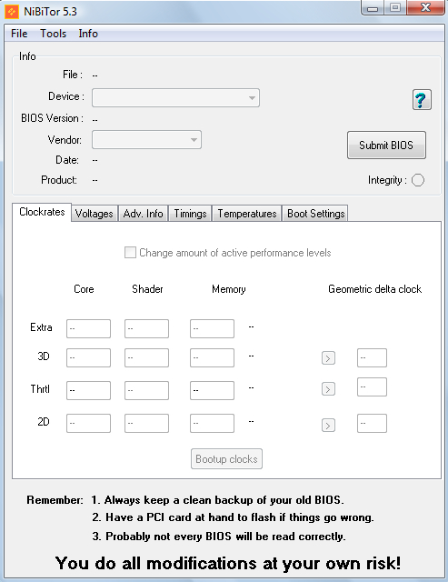This screenshot has width=448, height=582.
Task: Switch to the Voltages tab
Action: pyautogui.click(x=95, y=214)
